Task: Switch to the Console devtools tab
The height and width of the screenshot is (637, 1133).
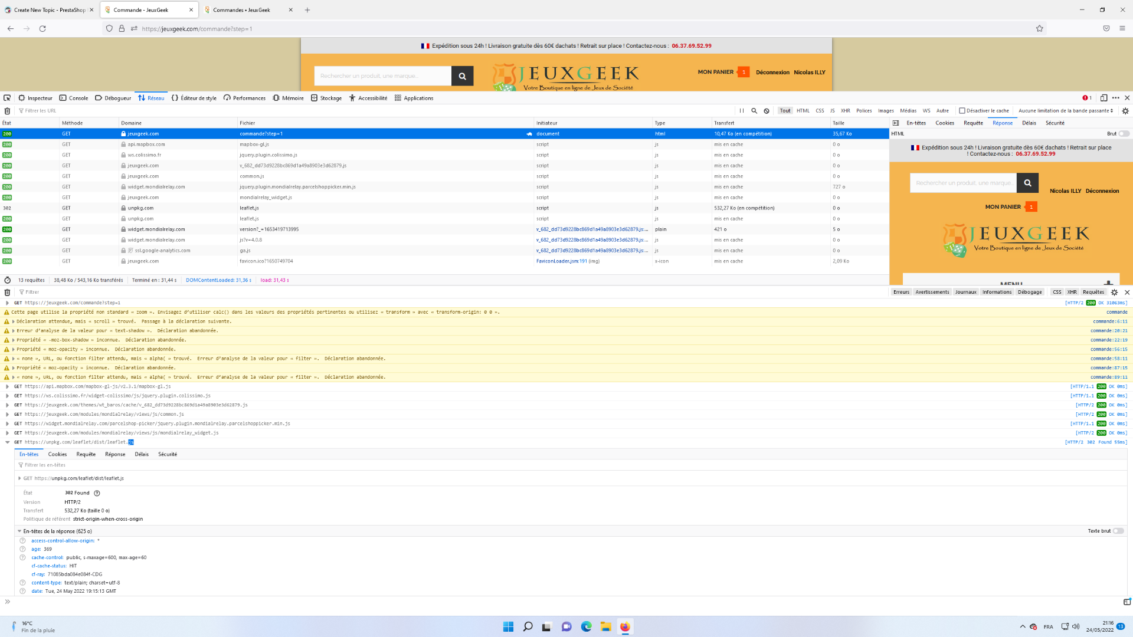Action: pos(74,98)
